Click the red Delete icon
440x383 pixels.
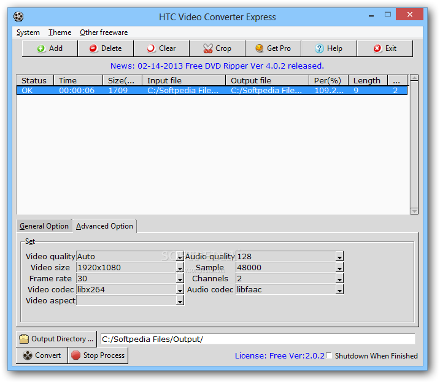93,48
